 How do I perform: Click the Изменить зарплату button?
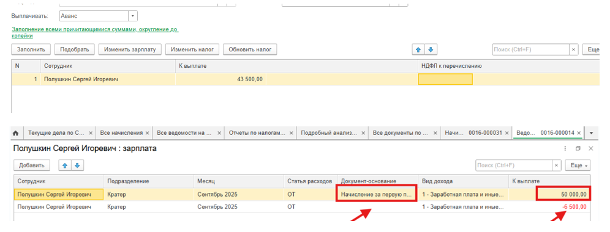[x=130, y=49]
